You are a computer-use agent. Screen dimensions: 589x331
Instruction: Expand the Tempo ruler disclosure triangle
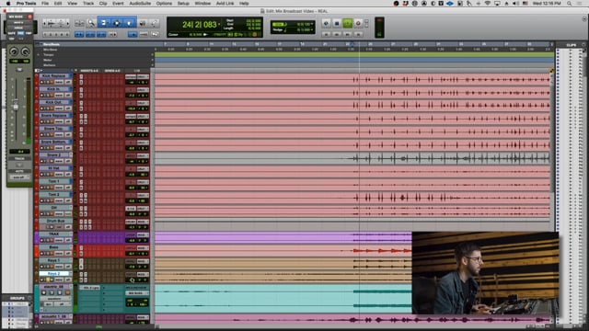point(39,55)
